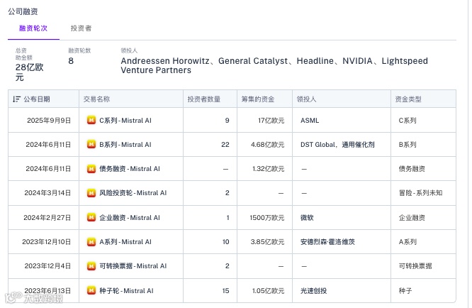Click the date 2024年3月14日
This screenshot has height=308, width=472.
point(47,193)
